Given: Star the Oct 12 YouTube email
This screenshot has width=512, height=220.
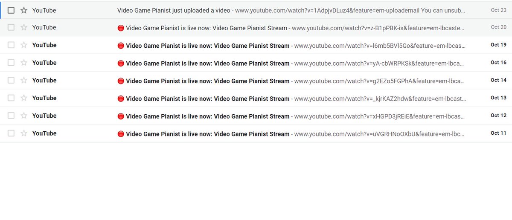Looking at the screenshot, I should [24, 116].
